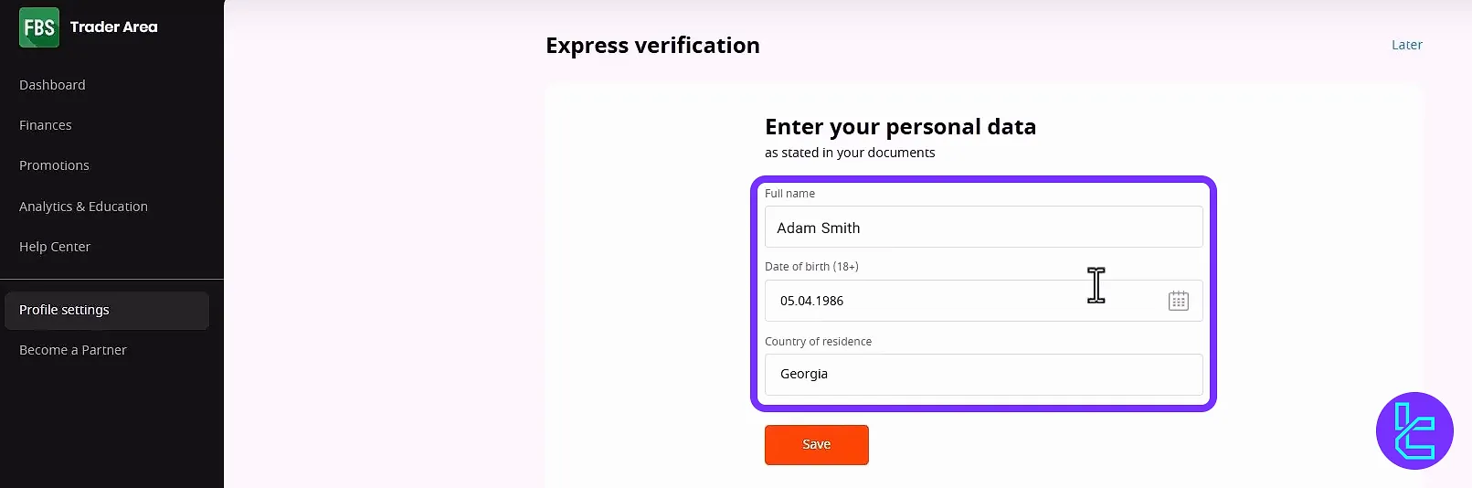The width and height of the screenshot is (1472, 488).
Task: Open the Dashboard menu item
Action: (52, 85)
